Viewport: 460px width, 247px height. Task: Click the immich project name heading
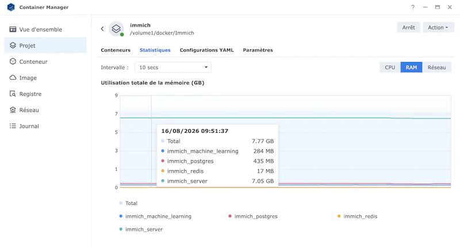pyautogui.click(x=140, y=25)
